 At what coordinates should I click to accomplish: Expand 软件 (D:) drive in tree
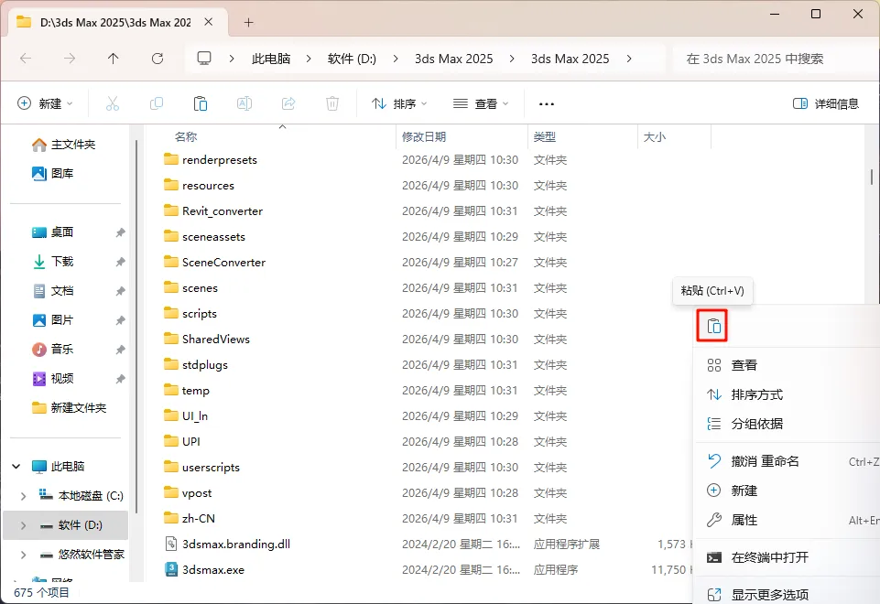[x=23, y=525]
